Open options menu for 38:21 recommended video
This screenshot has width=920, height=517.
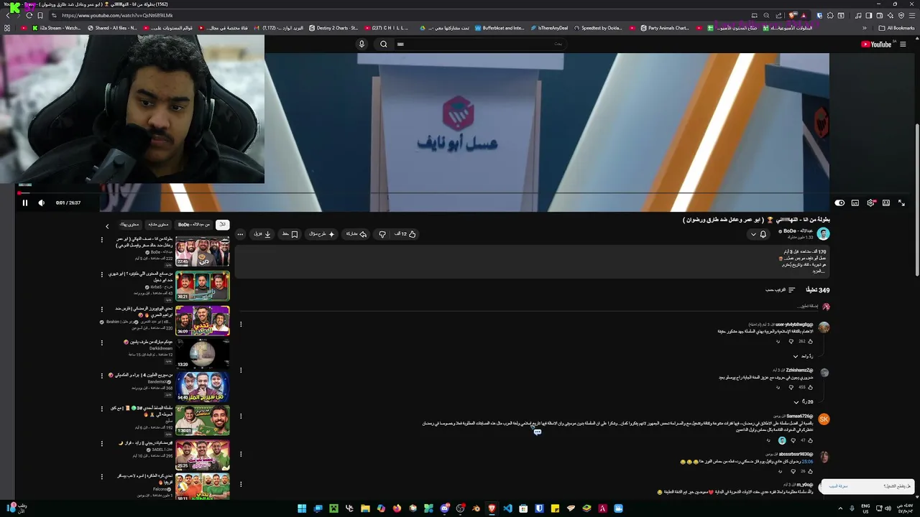[102, 275]
